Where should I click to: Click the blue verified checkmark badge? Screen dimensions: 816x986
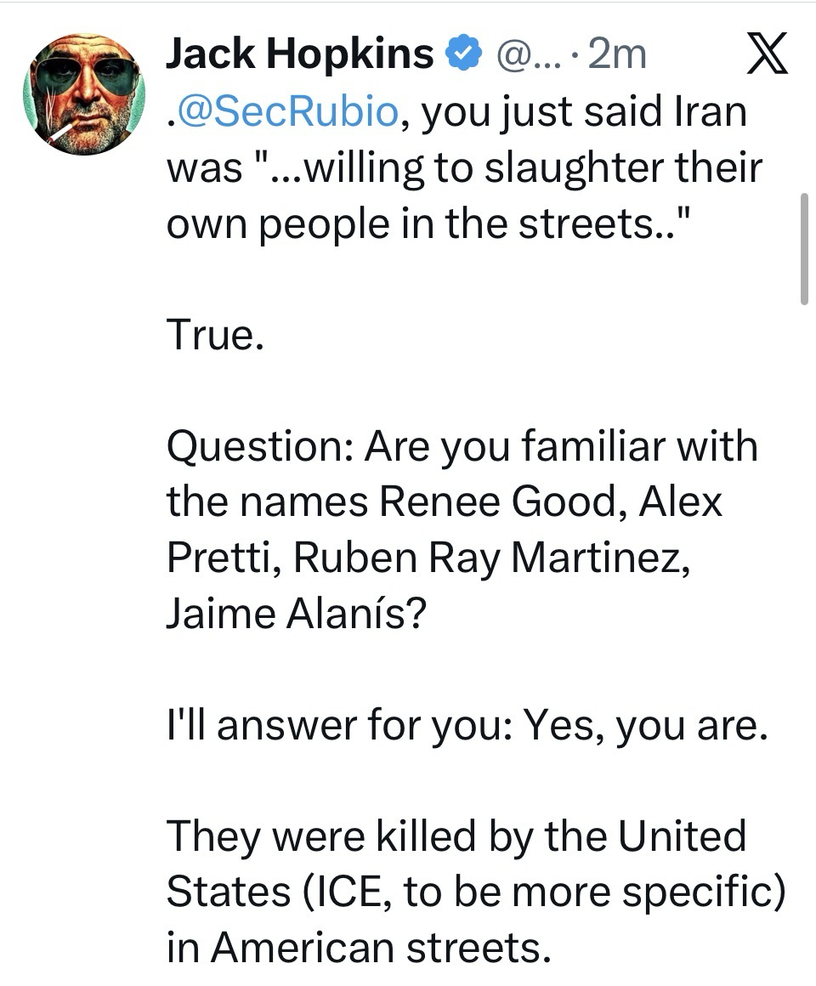460,55
